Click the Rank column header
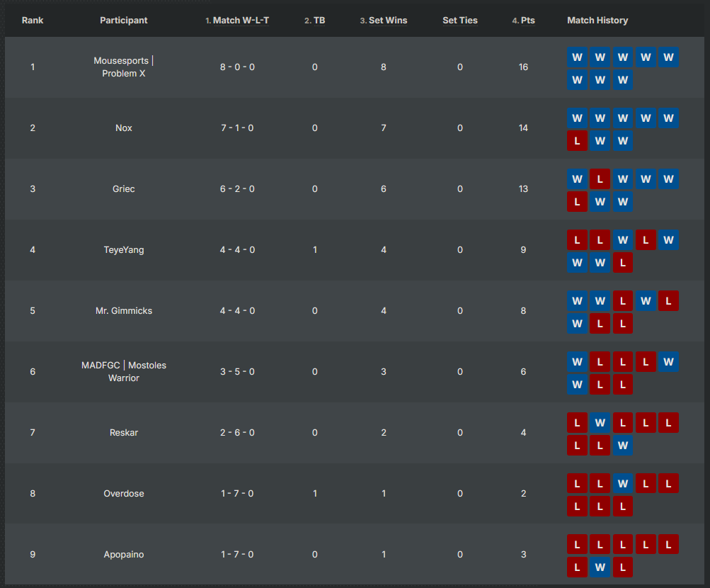The height and width of the screenshot is (588, 710). point(33,21)
